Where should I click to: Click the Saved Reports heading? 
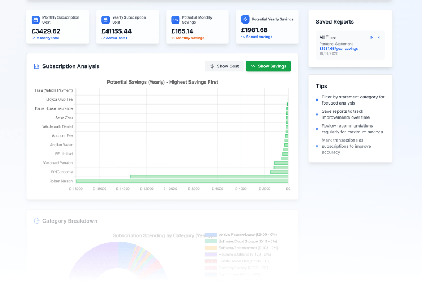335,22
